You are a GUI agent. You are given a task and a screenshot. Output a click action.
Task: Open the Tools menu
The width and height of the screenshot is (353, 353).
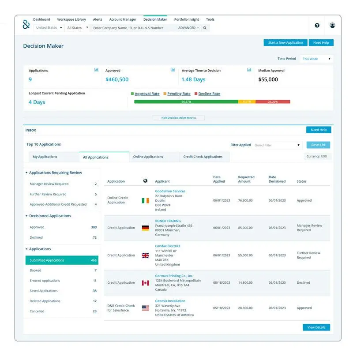point(210,19)
